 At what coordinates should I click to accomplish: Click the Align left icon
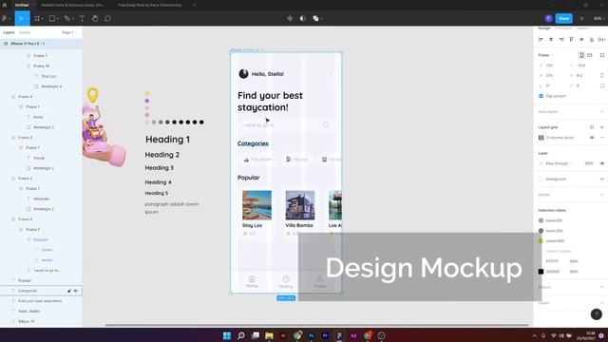(541, 40)
